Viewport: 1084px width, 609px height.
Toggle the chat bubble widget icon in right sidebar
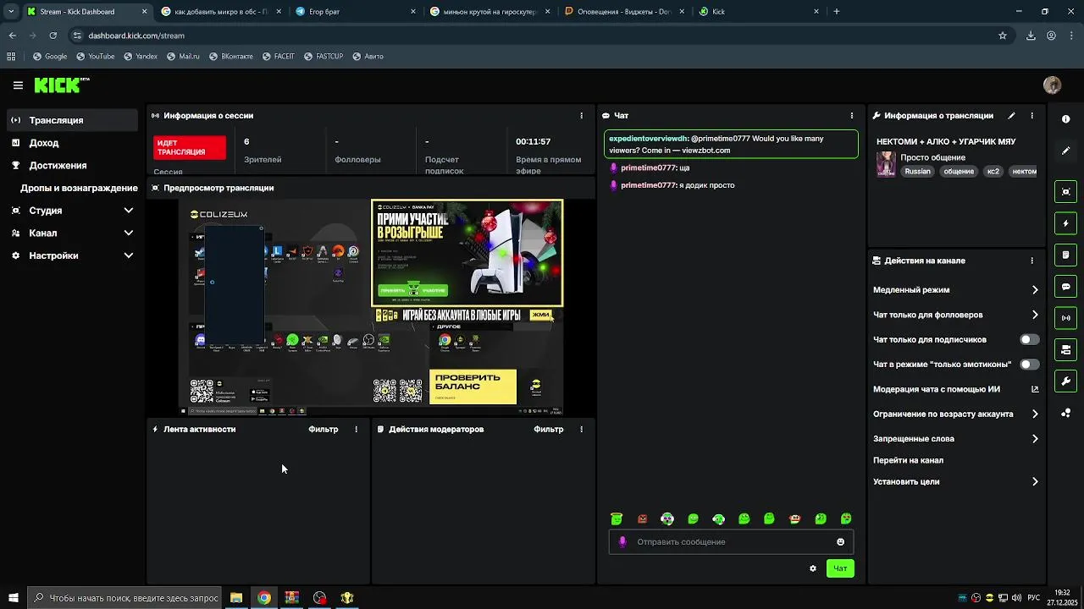(1066, 287)
